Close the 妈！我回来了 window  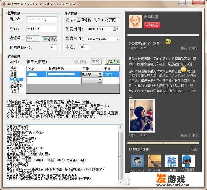199,3
